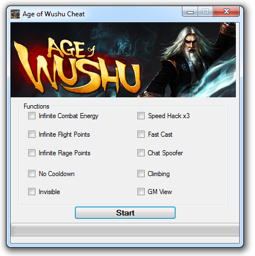Check the Infinite Rage Points box
Viewport: 255px width, 256px height.
(32, 153)
